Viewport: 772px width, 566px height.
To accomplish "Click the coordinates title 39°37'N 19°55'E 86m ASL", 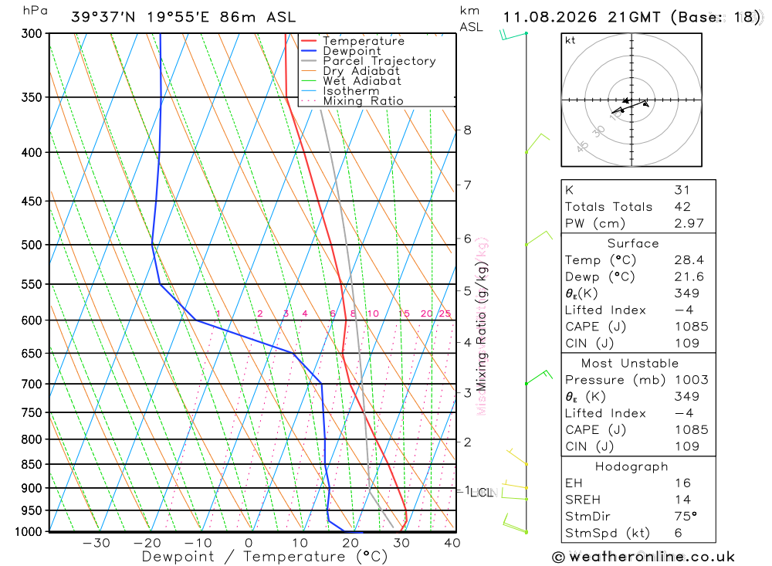I will click(183, 17).
